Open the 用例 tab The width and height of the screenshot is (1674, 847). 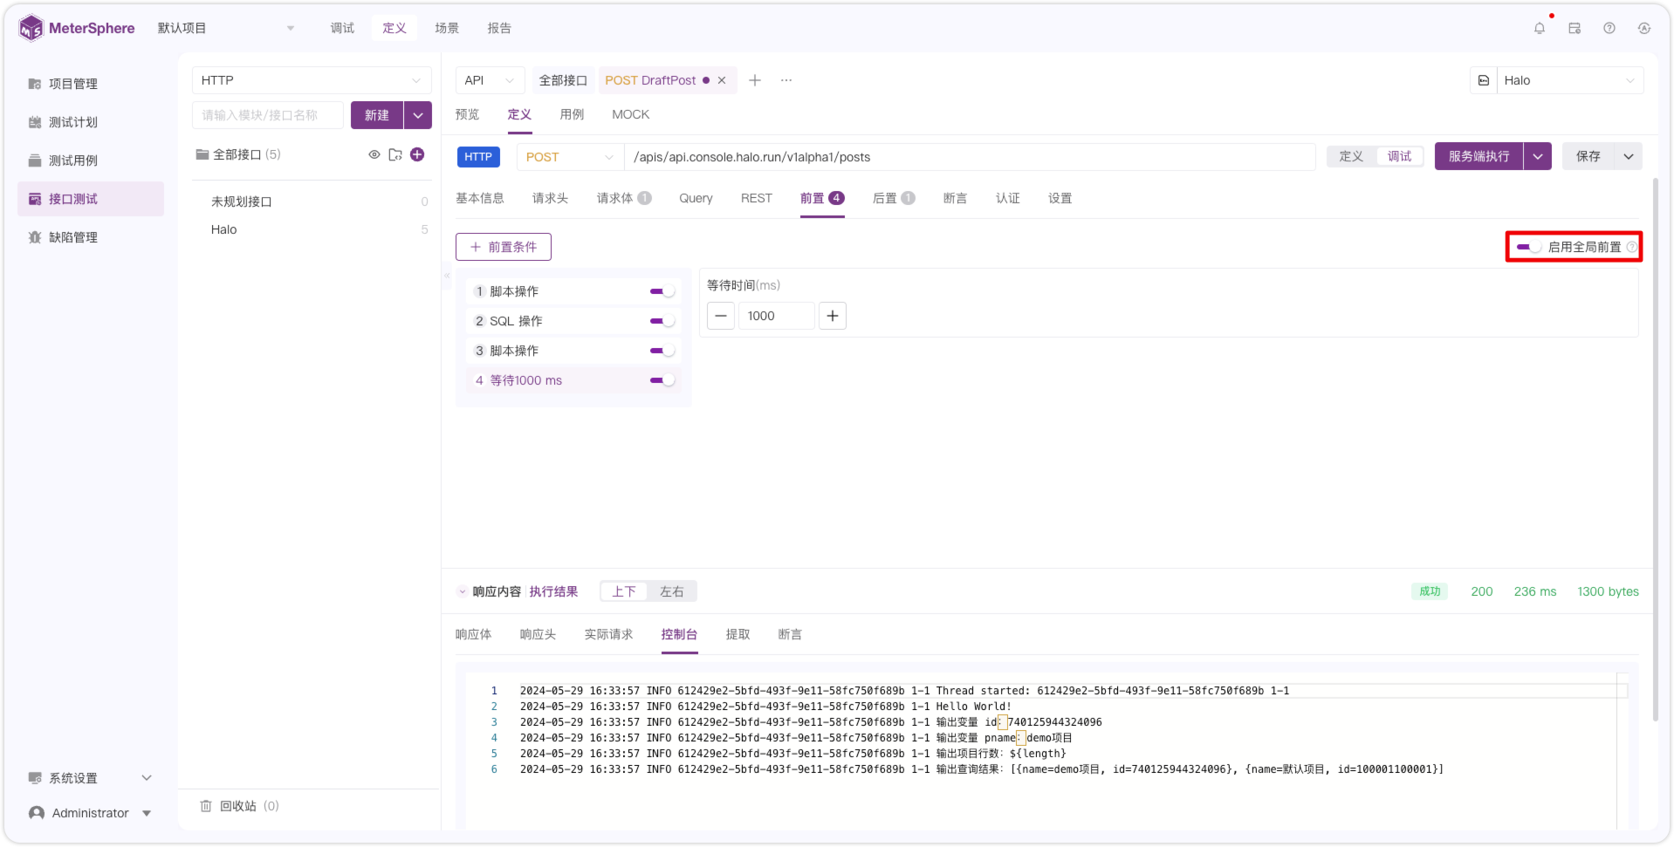tap(572, 114)
